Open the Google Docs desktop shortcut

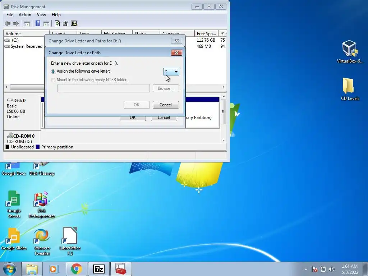[x=14, y=169]
